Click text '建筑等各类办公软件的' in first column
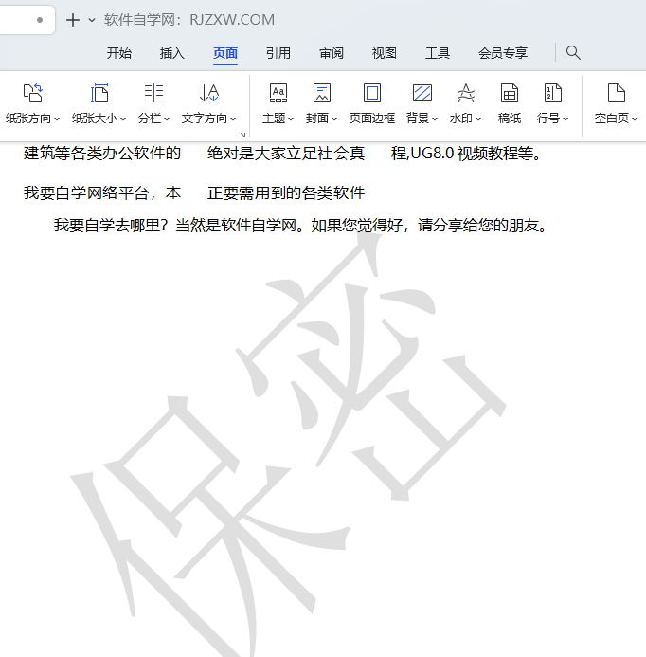 102,154
